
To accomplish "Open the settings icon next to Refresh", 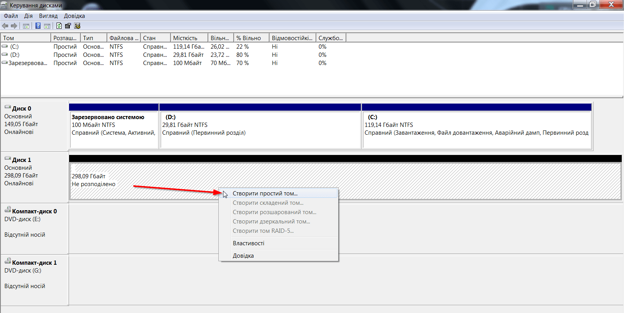I will coord(68,26).
